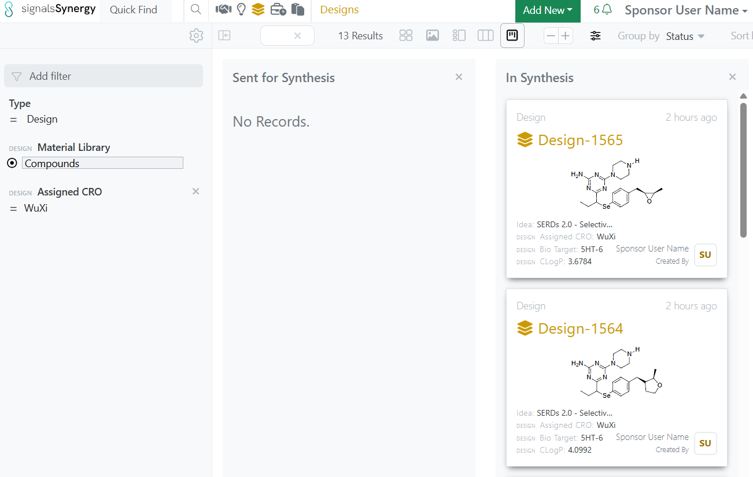Open the Group by Status dropdown

pyautogui.click(x=685, y=36)
